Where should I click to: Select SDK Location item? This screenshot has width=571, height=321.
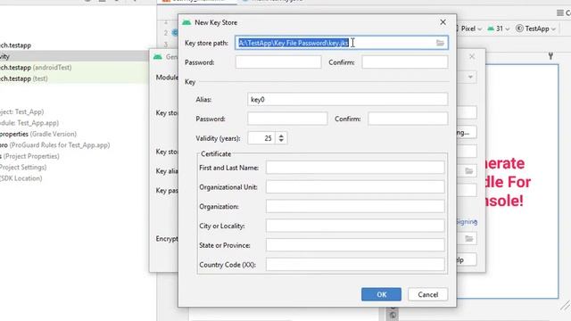[21, 178]
